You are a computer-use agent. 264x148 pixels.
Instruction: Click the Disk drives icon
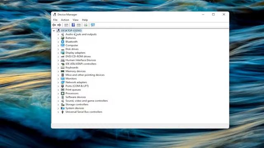(x=62, y=49)
